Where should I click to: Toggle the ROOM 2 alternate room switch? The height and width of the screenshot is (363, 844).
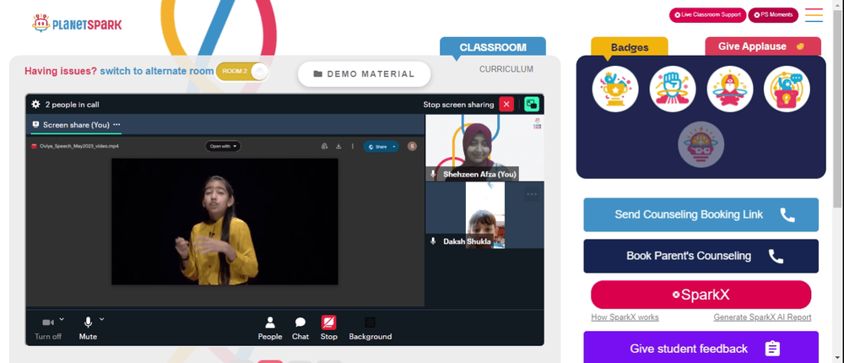coord(242,72)
